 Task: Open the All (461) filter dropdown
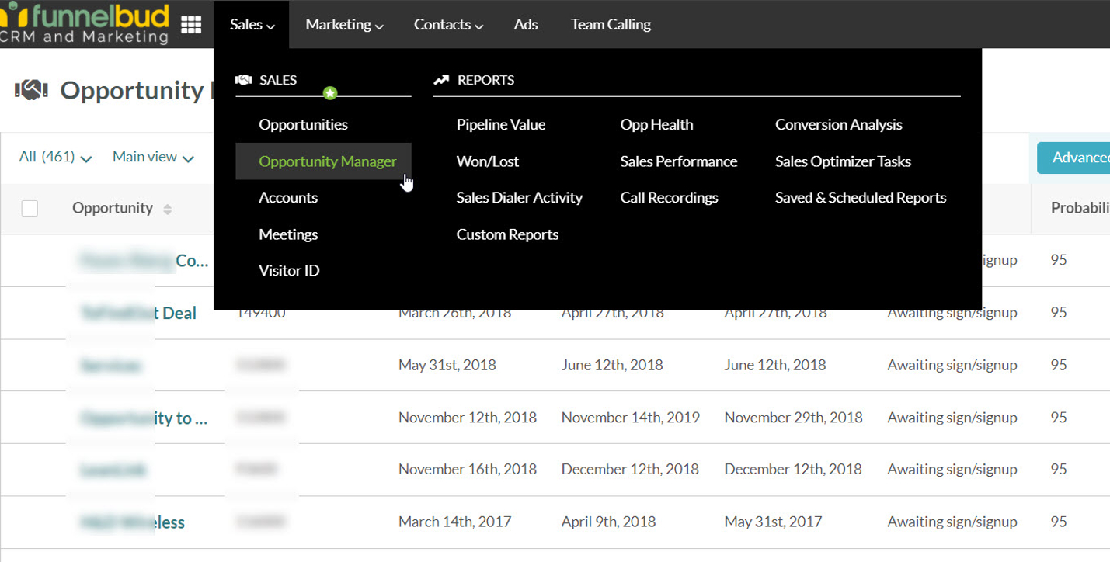[55, 157]
